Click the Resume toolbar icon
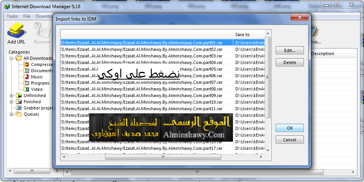This screenshot has height=182, width=364. pyautogui.click(x=43, y=30)
